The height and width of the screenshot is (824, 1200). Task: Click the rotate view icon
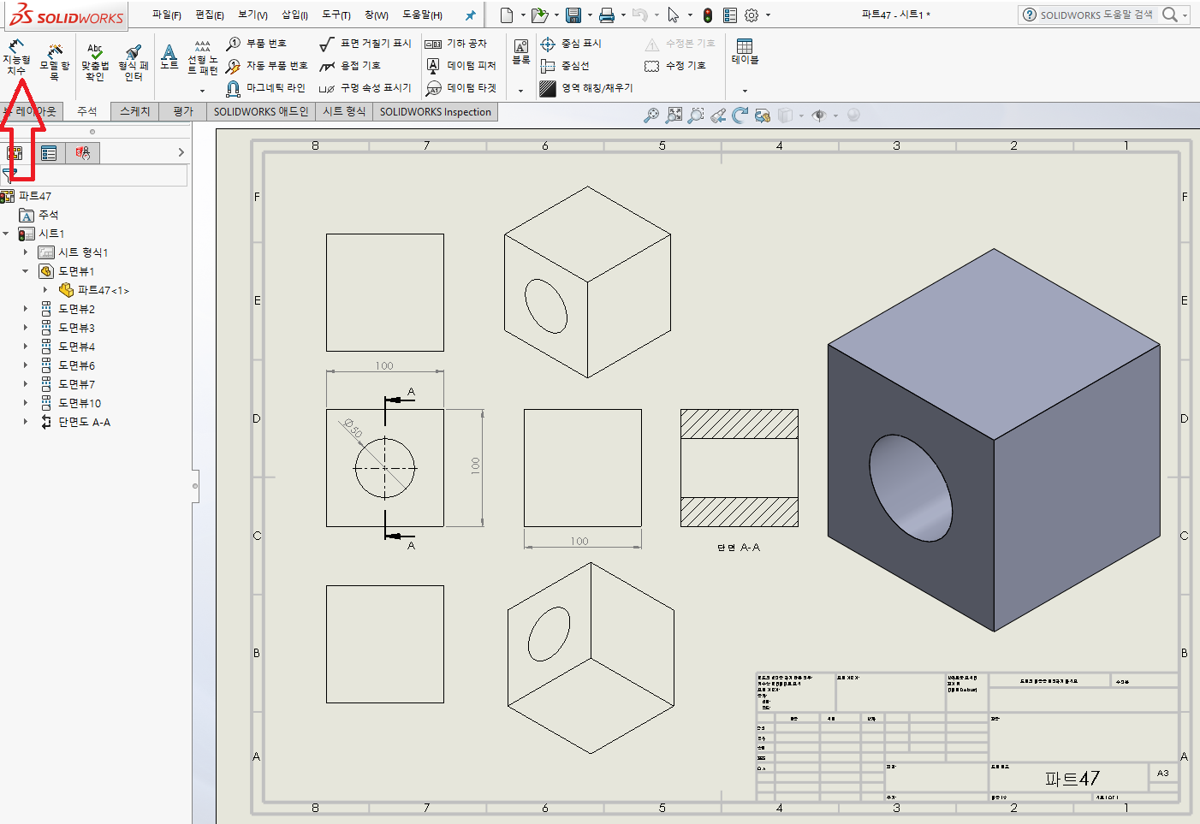tap(740, 115)
